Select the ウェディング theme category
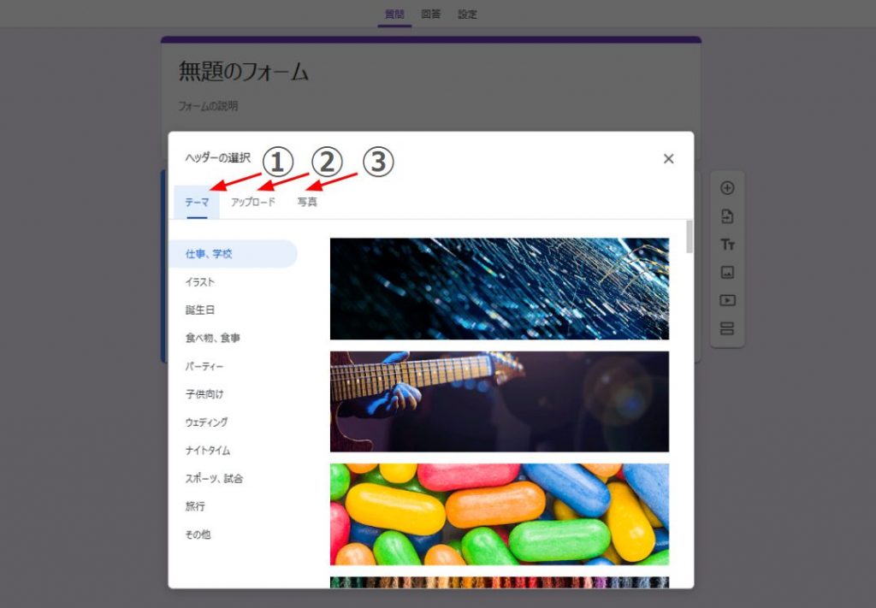876x608 pixels. pyautogui.click(x=207, y=422)
